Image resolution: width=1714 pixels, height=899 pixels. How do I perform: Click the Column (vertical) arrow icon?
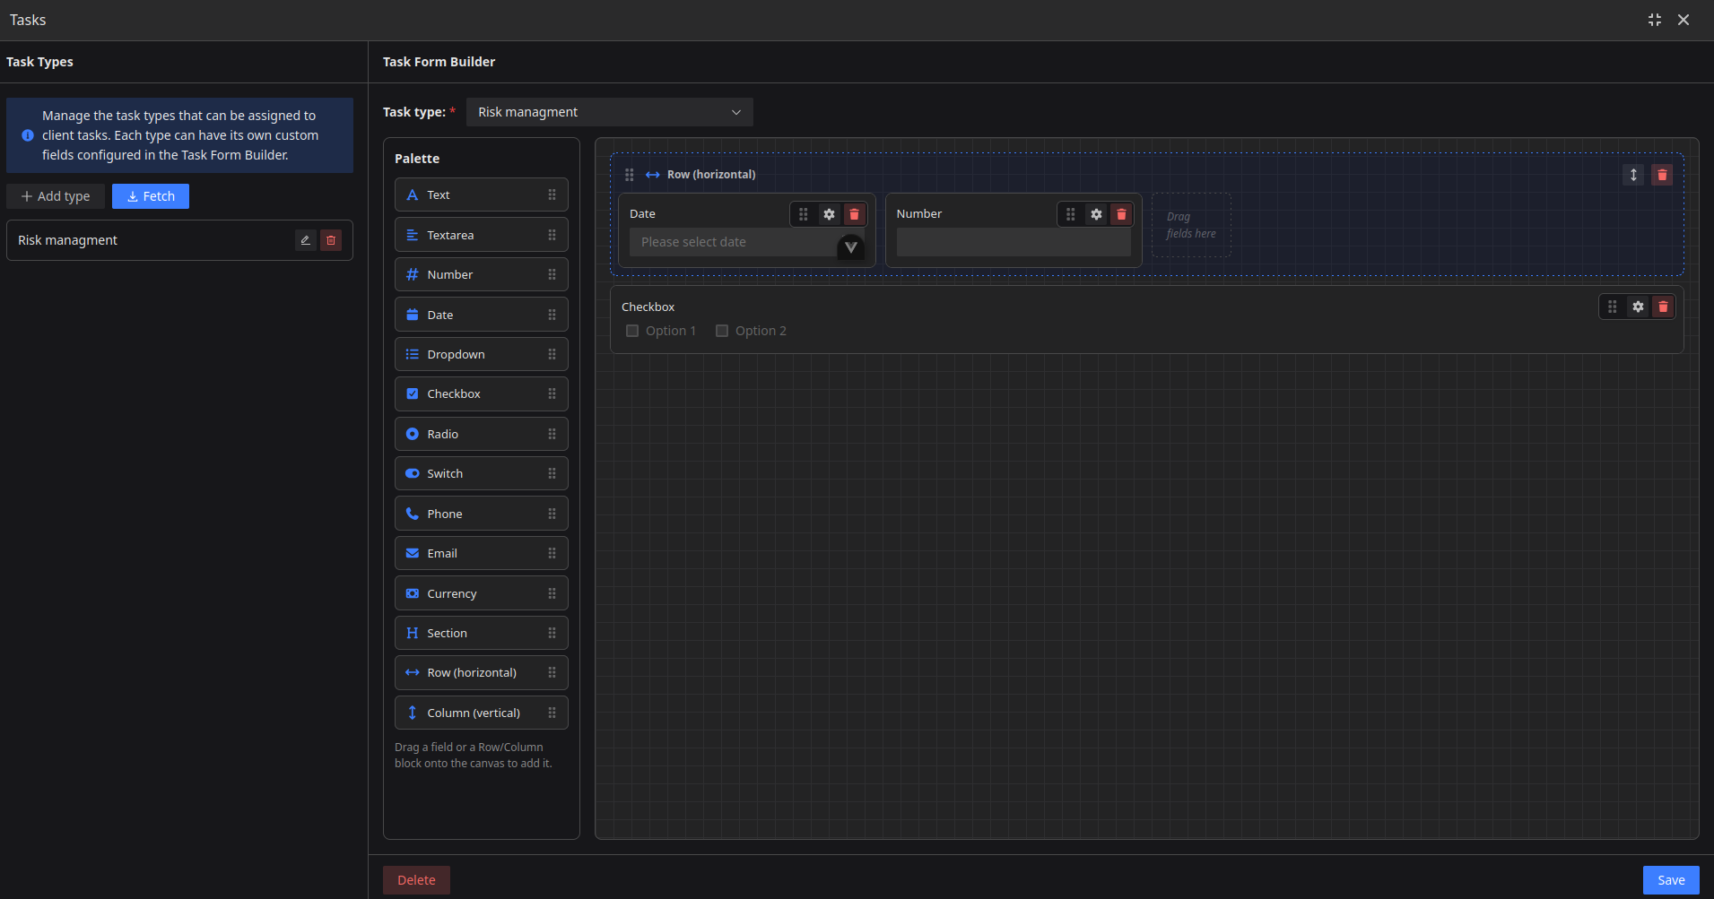tap(413, 713)
